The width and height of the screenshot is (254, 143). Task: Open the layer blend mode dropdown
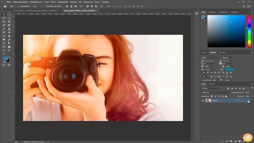216,93
